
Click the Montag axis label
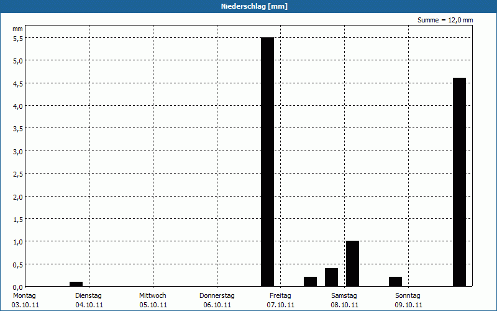coord(24,296)
